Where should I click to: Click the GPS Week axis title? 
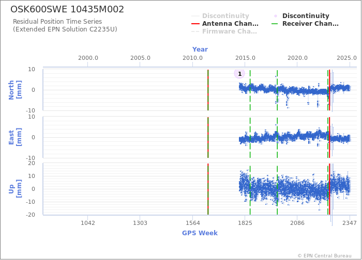point(200,233)
